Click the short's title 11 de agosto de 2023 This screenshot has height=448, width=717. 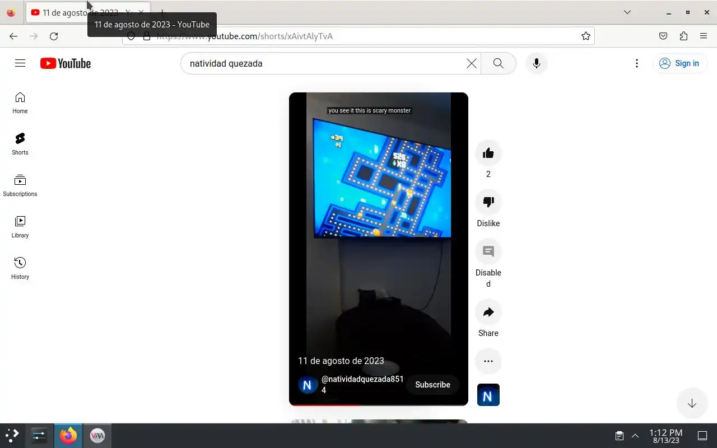341,361
